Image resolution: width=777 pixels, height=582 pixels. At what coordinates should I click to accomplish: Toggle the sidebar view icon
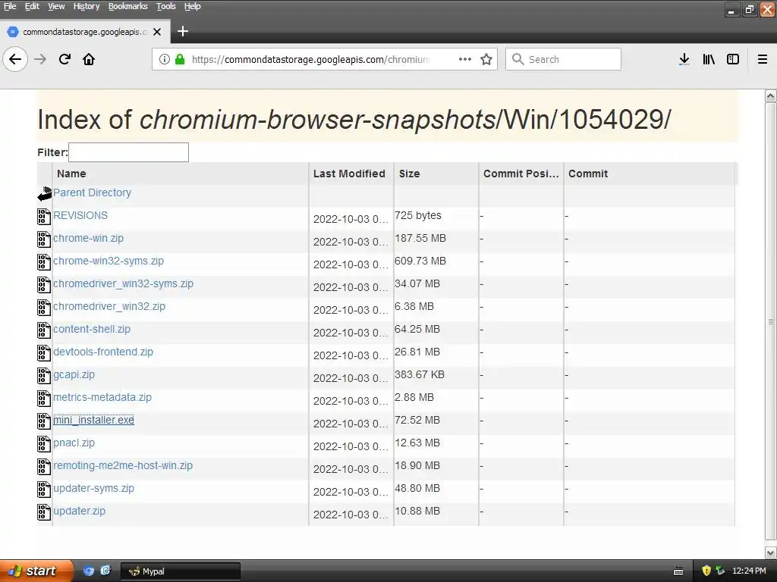tap(732, 59)
